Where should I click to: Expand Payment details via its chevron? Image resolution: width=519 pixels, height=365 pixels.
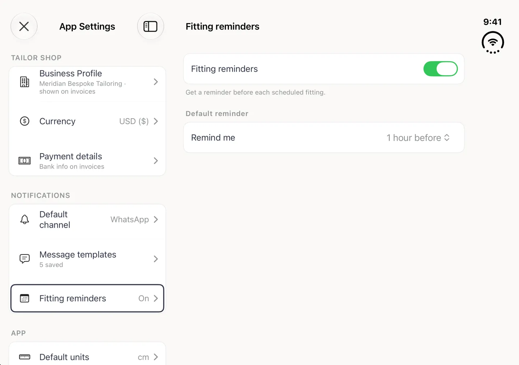tap(156, 161)
